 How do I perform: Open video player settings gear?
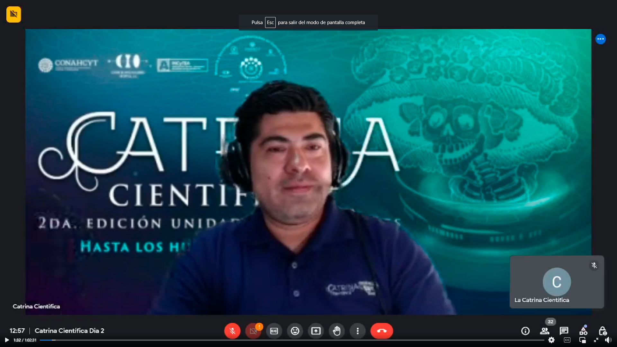pyautogui.click(x=551, y=340)
